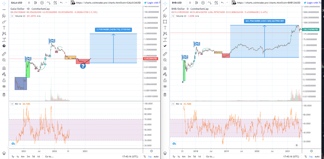Lock all drawings in the BNB chart
324x159 pixels.
pos(165,80)
